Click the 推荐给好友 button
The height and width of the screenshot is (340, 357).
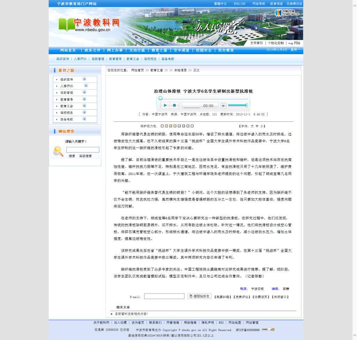(x=199, y=296)
